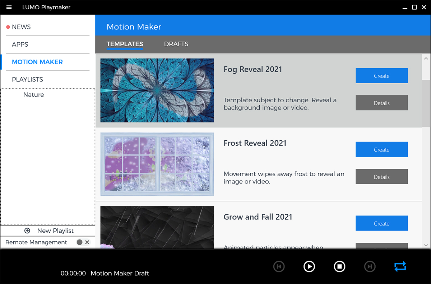Open the NEWS section

click(21, 27)
